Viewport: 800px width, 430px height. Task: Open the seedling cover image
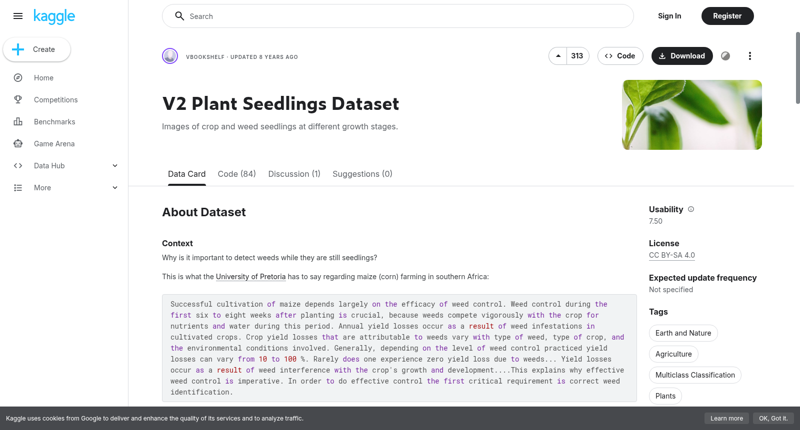pos(692,115)
